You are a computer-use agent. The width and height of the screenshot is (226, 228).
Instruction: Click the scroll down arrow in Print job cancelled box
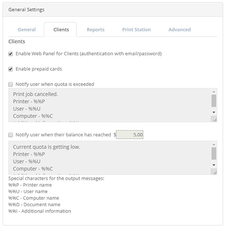point(214,112)
